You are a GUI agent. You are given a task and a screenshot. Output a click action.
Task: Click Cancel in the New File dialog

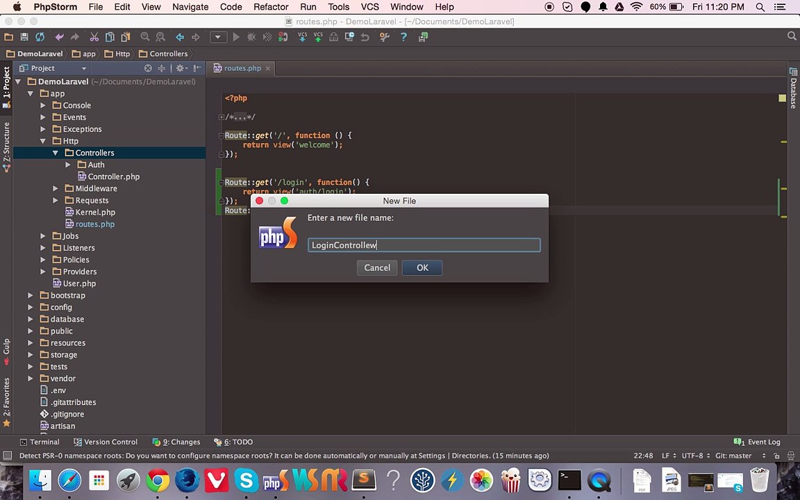pyautogui.click(x=377, y=267)
